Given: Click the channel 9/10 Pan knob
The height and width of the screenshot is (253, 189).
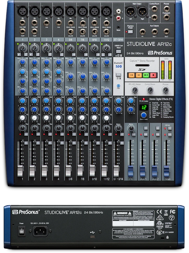Looking at the screenshot, I should (x=94, y=128).
